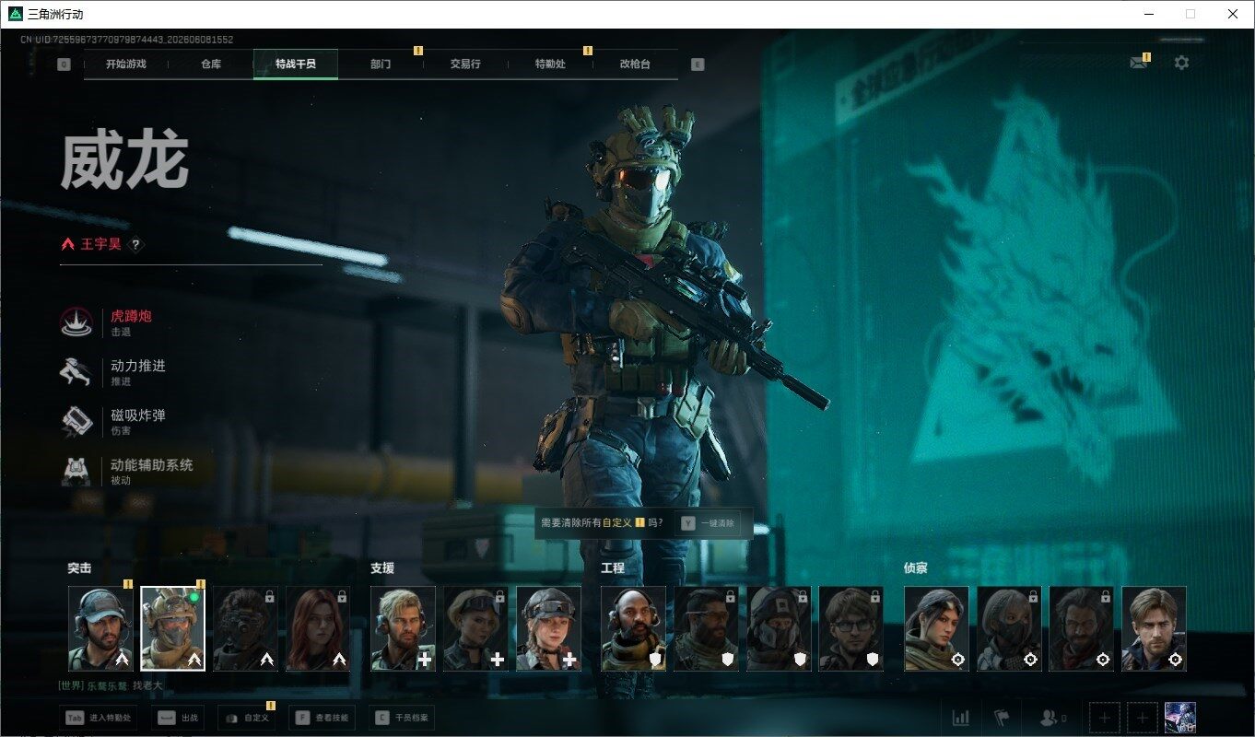Click the first empty teammate plus slot
Viewport: 1255px width, 737px height.
[x=1105, y=718]
